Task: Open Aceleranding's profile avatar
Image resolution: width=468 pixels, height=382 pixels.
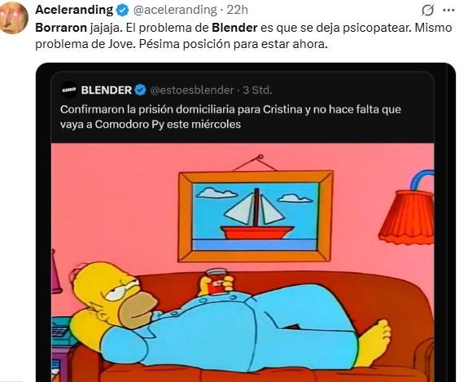Action: (14, 19)
